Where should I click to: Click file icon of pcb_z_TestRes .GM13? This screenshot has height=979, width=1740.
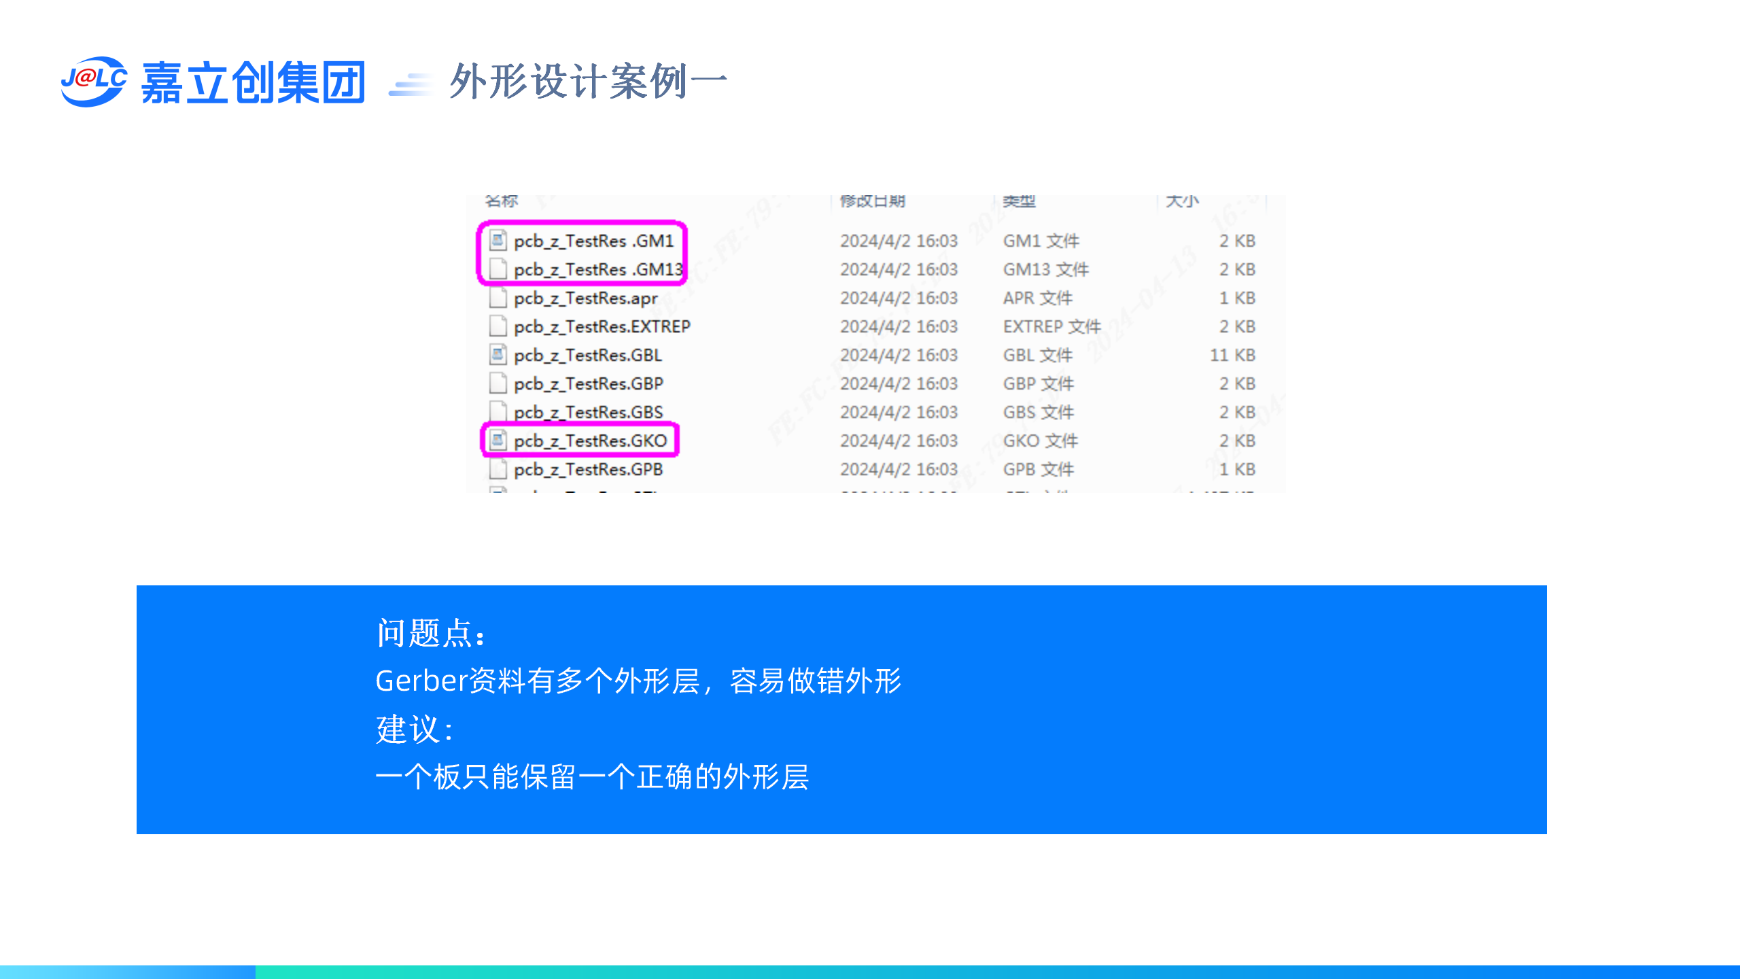click(498, 269)
